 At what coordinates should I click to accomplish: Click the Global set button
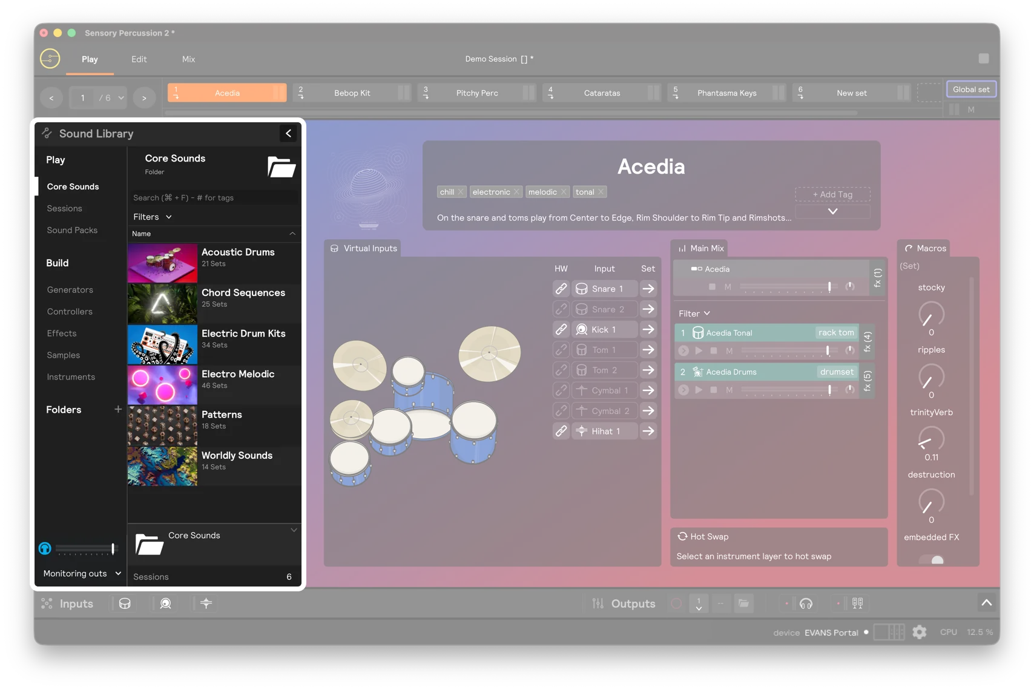(x=971, y=89)
